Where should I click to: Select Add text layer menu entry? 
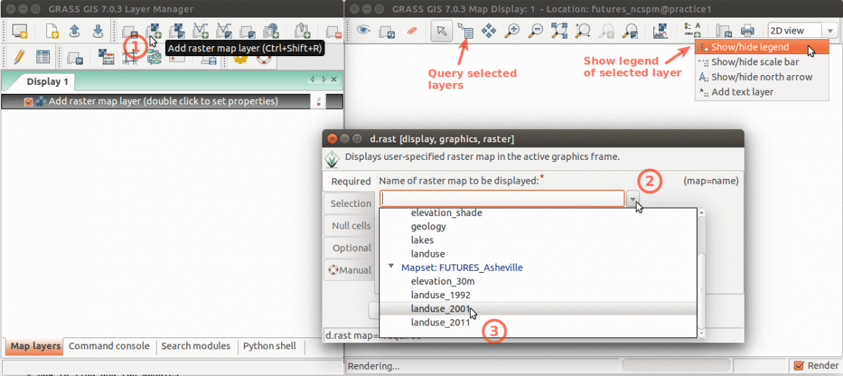tap(742, 92)
